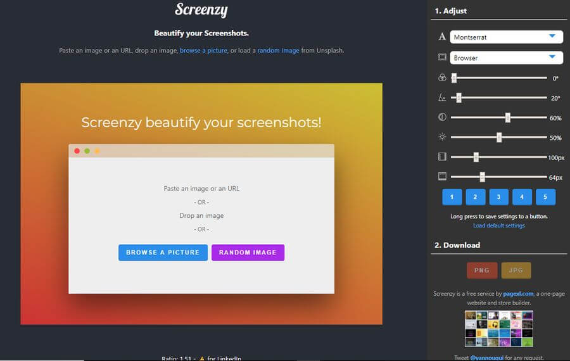Open the Browser frame style dropdown

(507, 58)
